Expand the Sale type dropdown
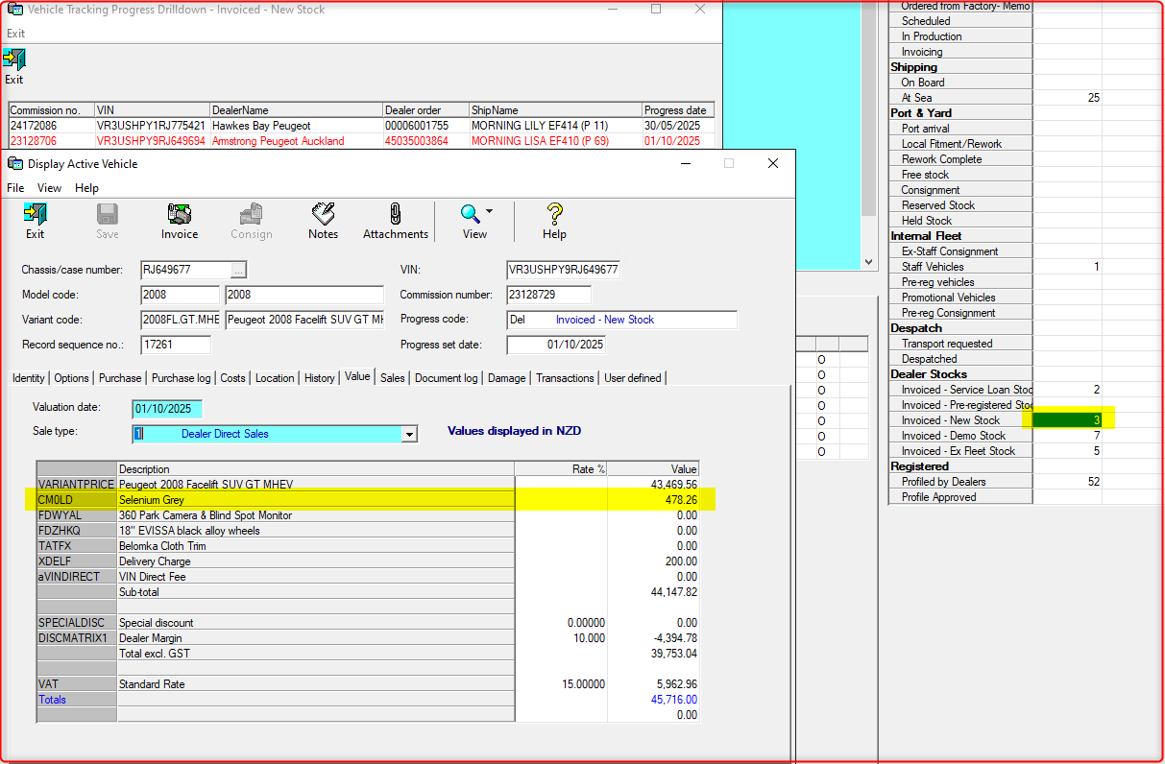 coord(409,434)
